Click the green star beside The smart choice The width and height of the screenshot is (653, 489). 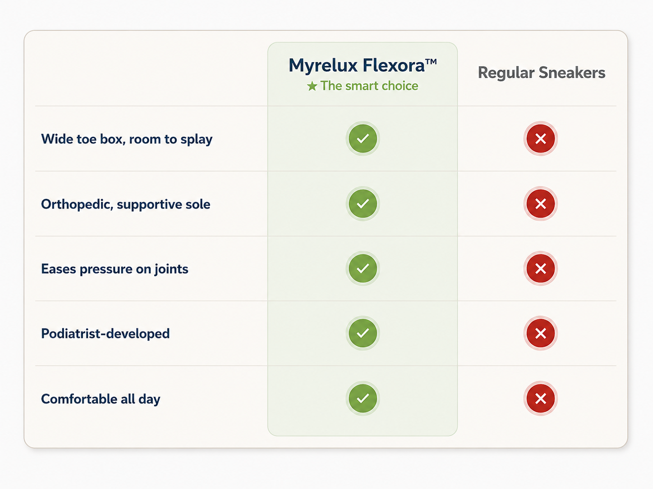(312, 86)
